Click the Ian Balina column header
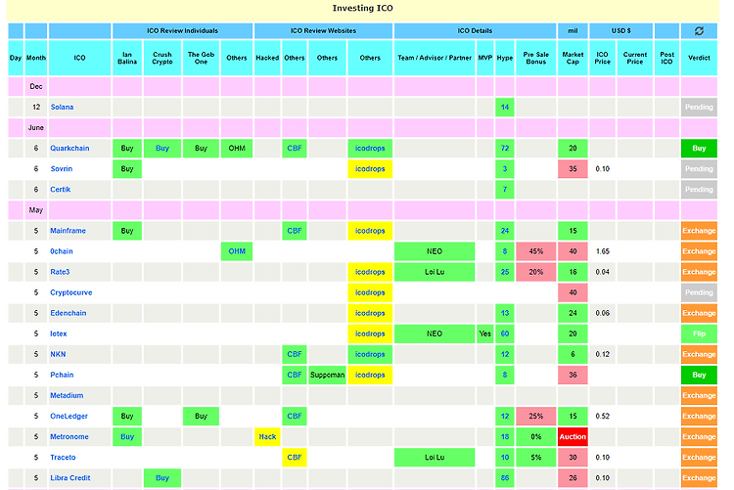Image resolution: width=734 pixels, height=490 pixels. click(127, 58)
